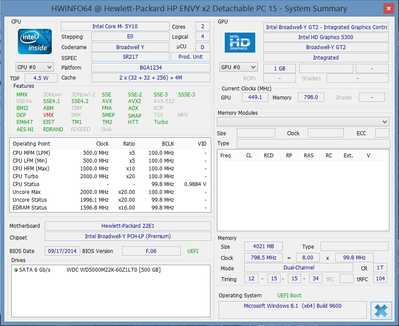The width and height of the screenshot is (399, 326).
Task: Close the HWiNFO64 System Summary window
Action: [389, 9]
